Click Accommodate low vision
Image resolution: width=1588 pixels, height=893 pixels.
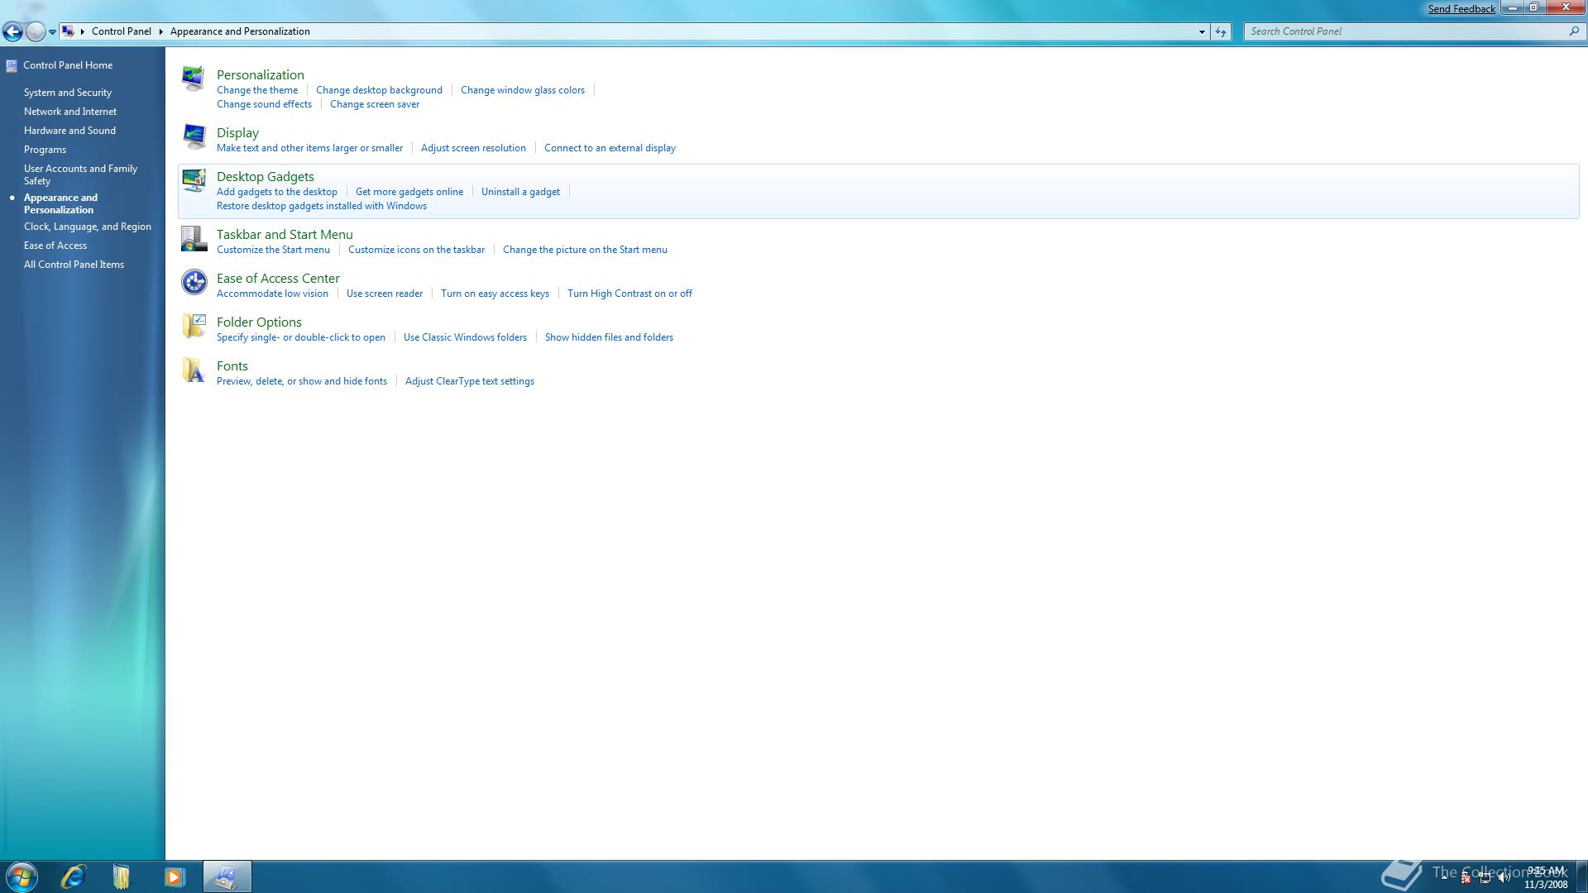tap(272, 294)
